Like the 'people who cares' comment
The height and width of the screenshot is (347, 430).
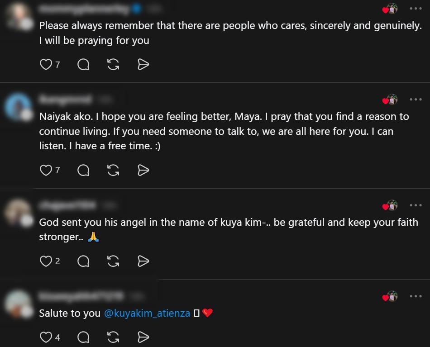coord(46,65)
